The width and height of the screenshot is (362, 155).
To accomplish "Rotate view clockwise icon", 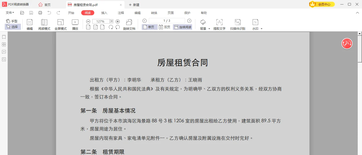I will tap(111, 27).
